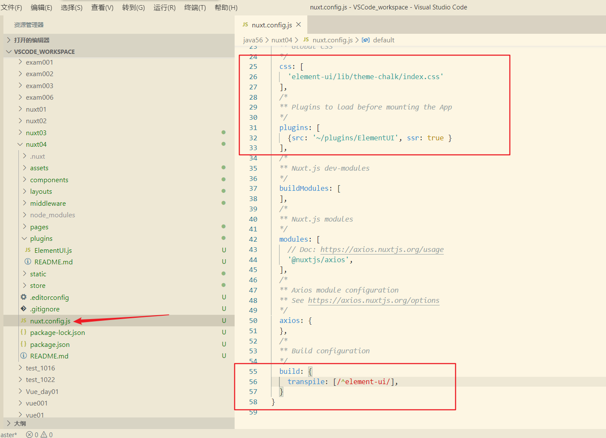The width and height of the screenshot is (606, 438).
Task: Open the 转到(G) menu
Action: 133,7
